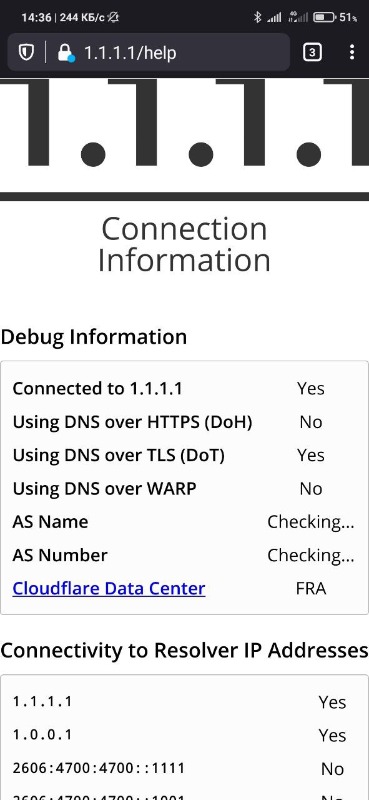
Task: Open the browser three-dot menu
Action: click(x=352, y=52)
